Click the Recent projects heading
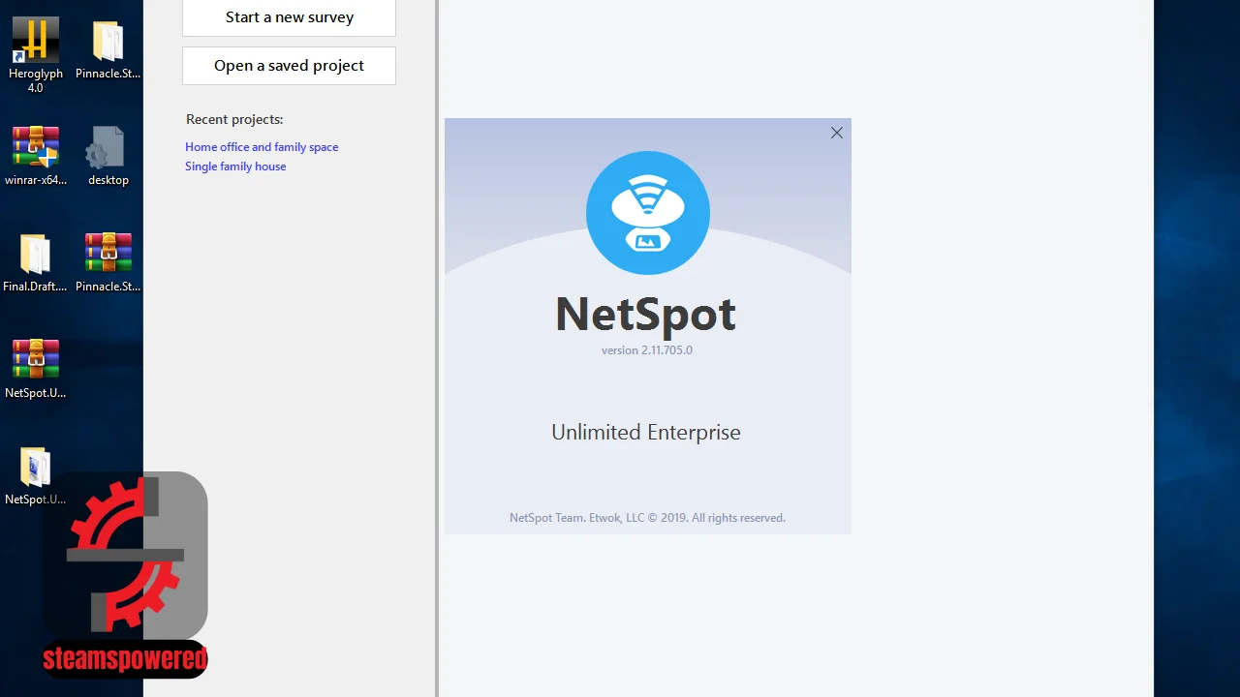The height and width of the screenshot is (697, 1240). coord(234,120)
